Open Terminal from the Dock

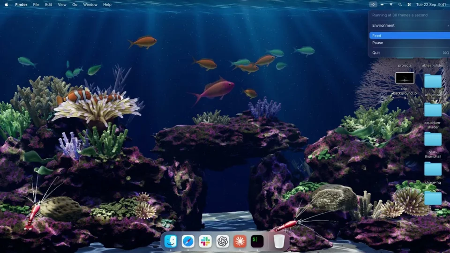[257, 241]
